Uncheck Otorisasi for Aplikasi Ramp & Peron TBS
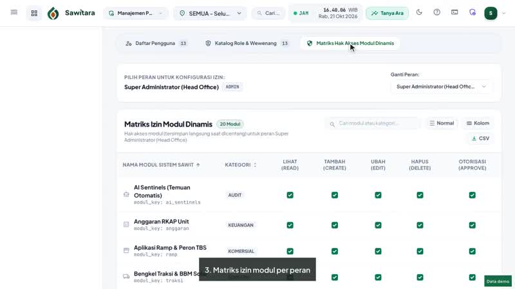 (473, 251)
